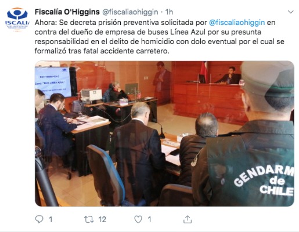Open the Fiscalía O'Higgins profile name
The height and width of the screenshot is (232, 299).
67,12
